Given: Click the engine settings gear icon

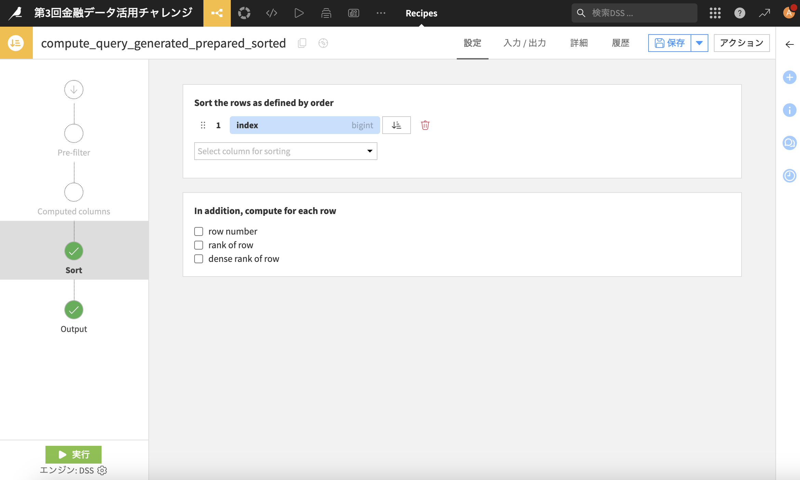Looking at the screenshot, I should coord(102,470).
